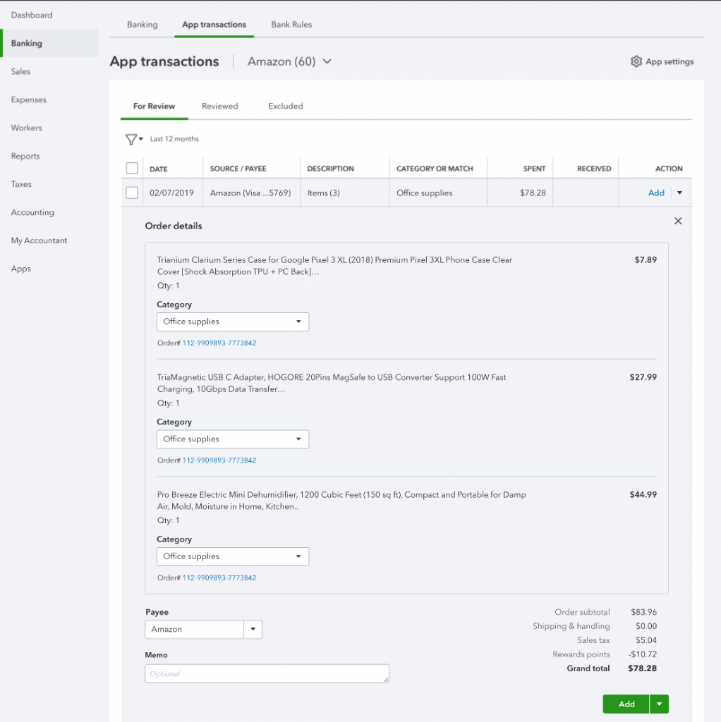Click the DESCRIPTION column header

(330, 169)
